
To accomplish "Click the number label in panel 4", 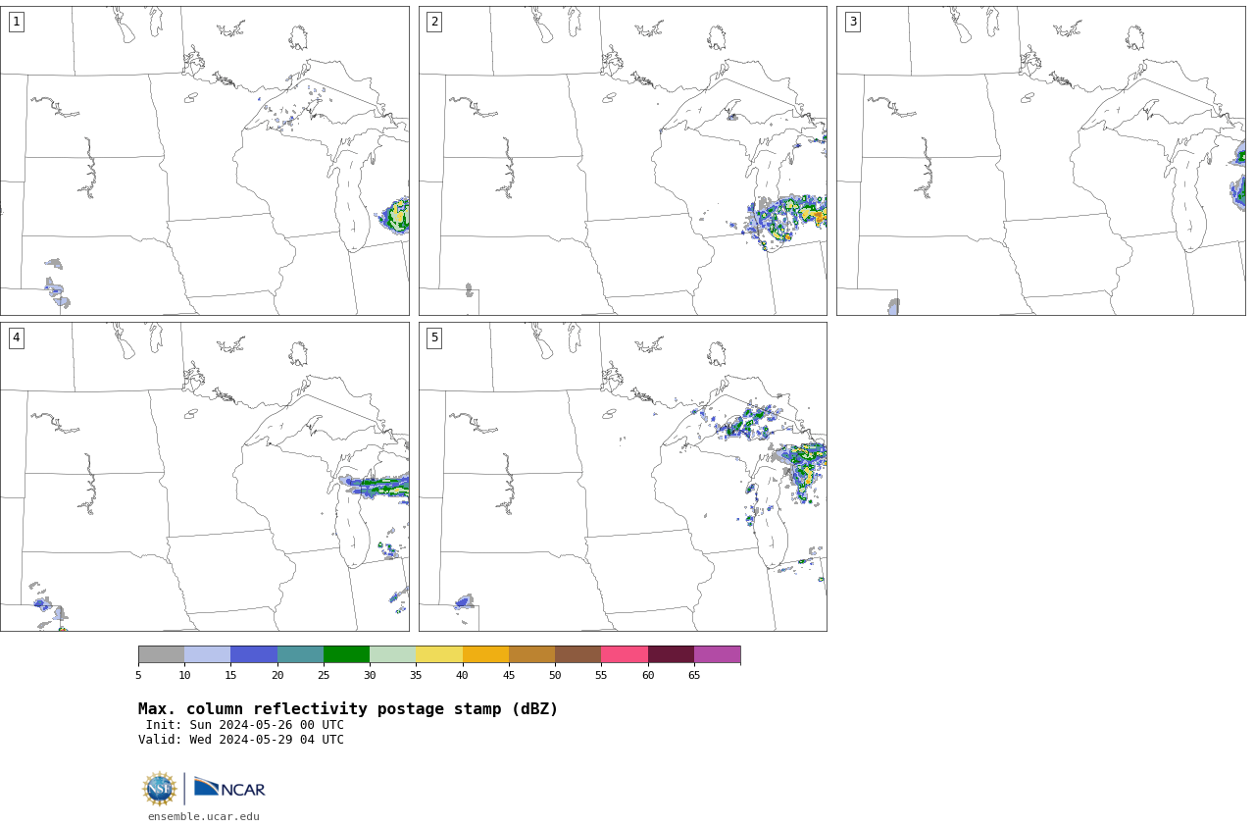I will [16, 337].
